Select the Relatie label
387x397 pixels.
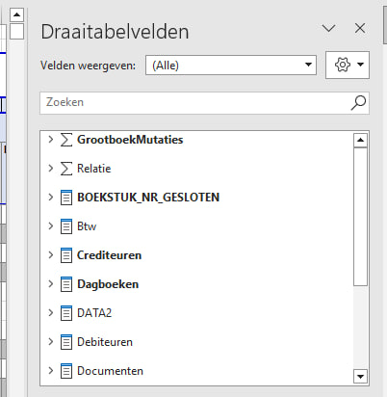pos(94,169)
